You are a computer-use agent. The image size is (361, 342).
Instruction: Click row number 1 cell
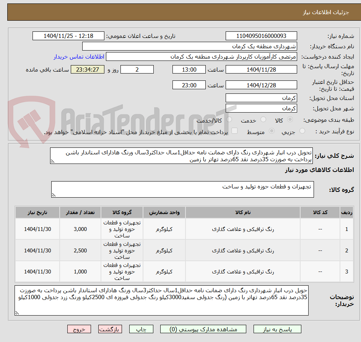[346, 229]
